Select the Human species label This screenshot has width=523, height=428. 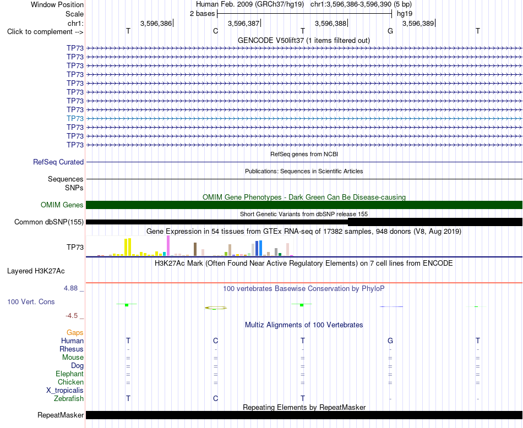(72, 341)
